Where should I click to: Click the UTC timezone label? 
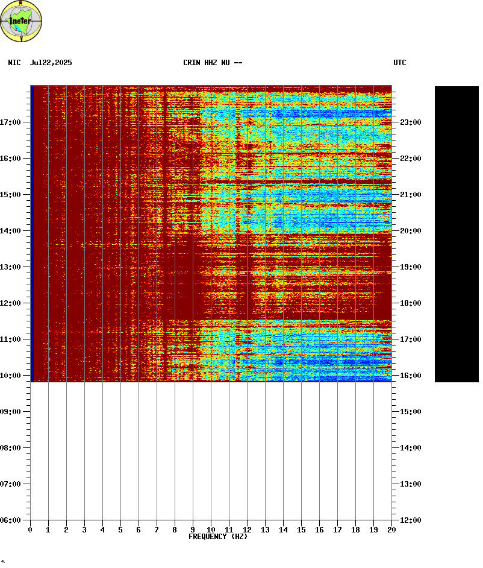click(x=400, y=63)
